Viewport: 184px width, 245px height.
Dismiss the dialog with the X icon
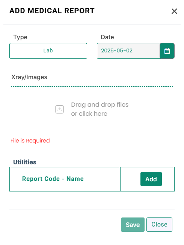tap(174, 11)
